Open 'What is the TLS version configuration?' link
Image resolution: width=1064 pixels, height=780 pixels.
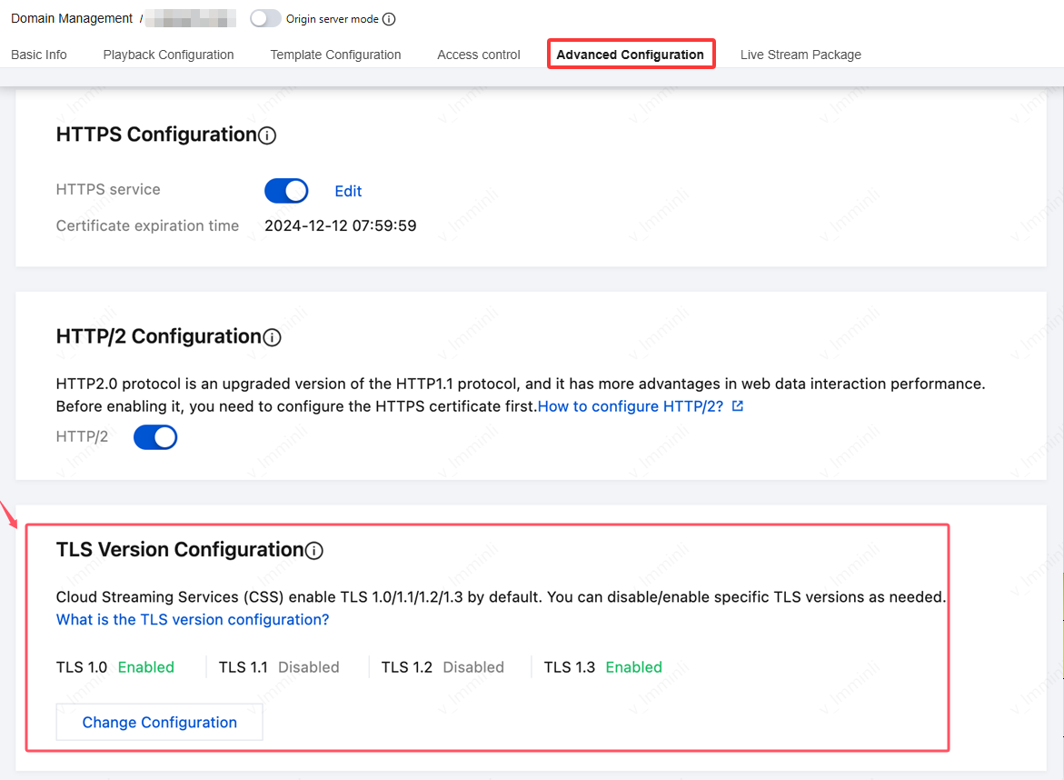click(x=193, y=620)
